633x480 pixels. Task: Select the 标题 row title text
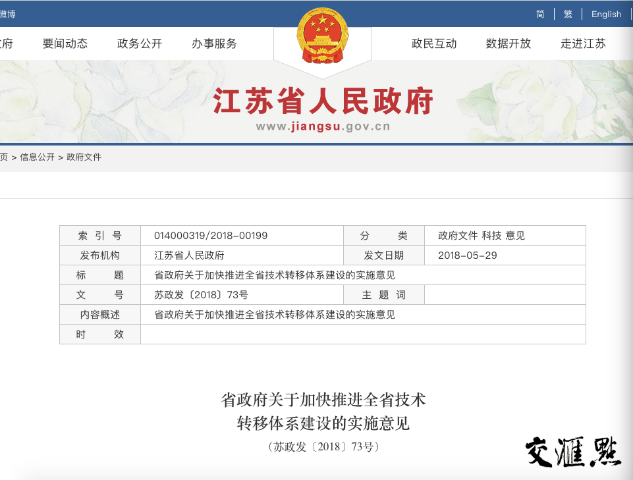point(275,275)
